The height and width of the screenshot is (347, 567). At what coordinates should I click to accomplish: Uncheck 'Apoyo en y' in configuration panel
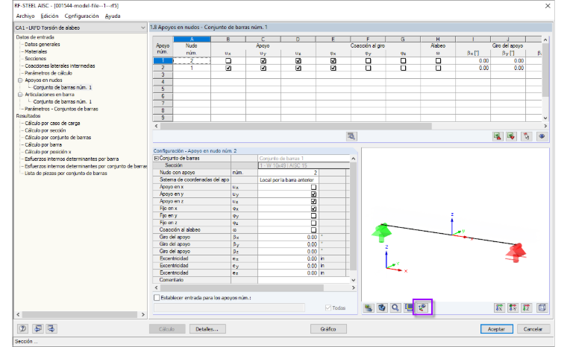point(313,194)
